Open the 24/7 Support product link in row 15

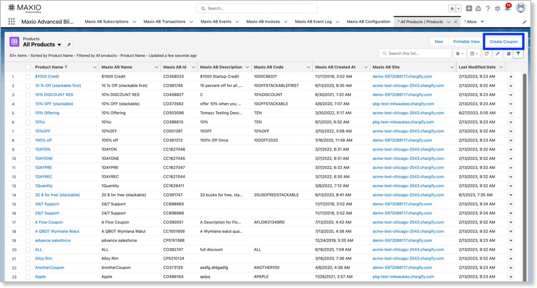tap(47, 204)
